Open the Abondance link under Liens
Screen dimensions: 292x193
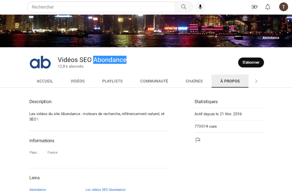[38, 190]
